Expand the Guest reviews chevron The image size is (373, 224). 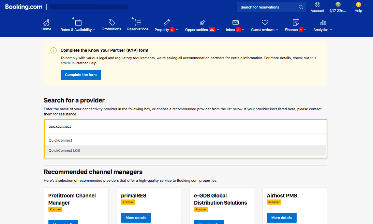click(277, 30)
